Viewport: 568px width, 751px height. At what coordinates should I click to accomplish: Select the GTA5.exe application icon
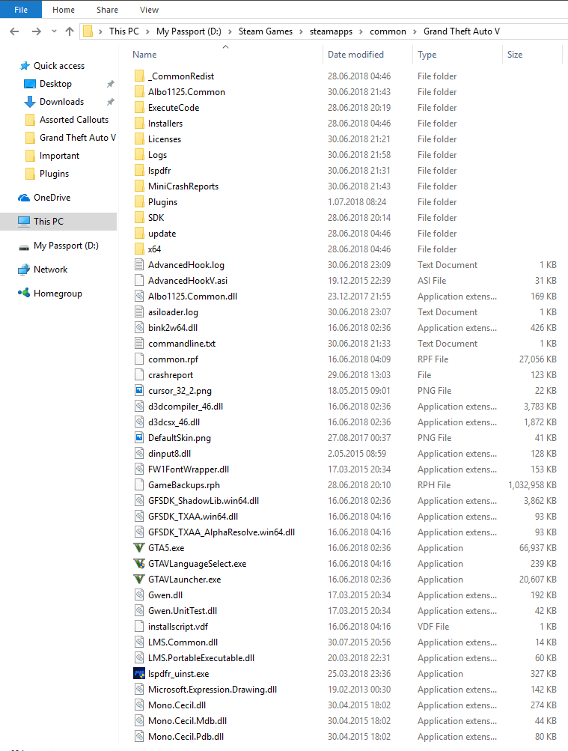[139, 547]
